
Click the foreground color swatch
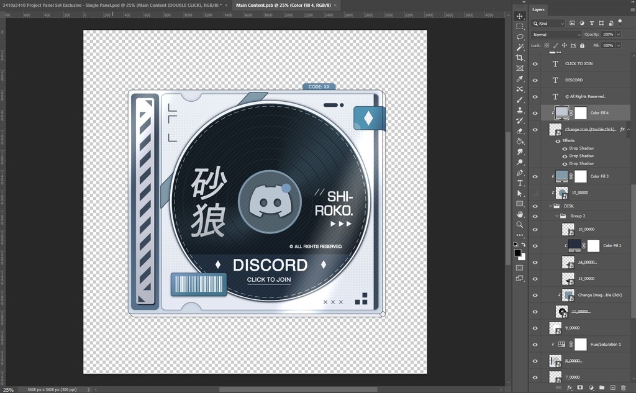coord(517,252)
